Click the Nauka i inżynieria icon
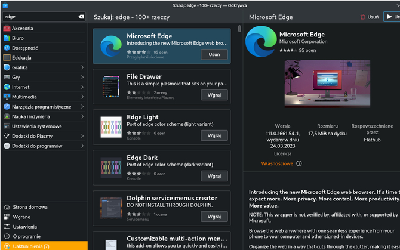 pos(7,116)
